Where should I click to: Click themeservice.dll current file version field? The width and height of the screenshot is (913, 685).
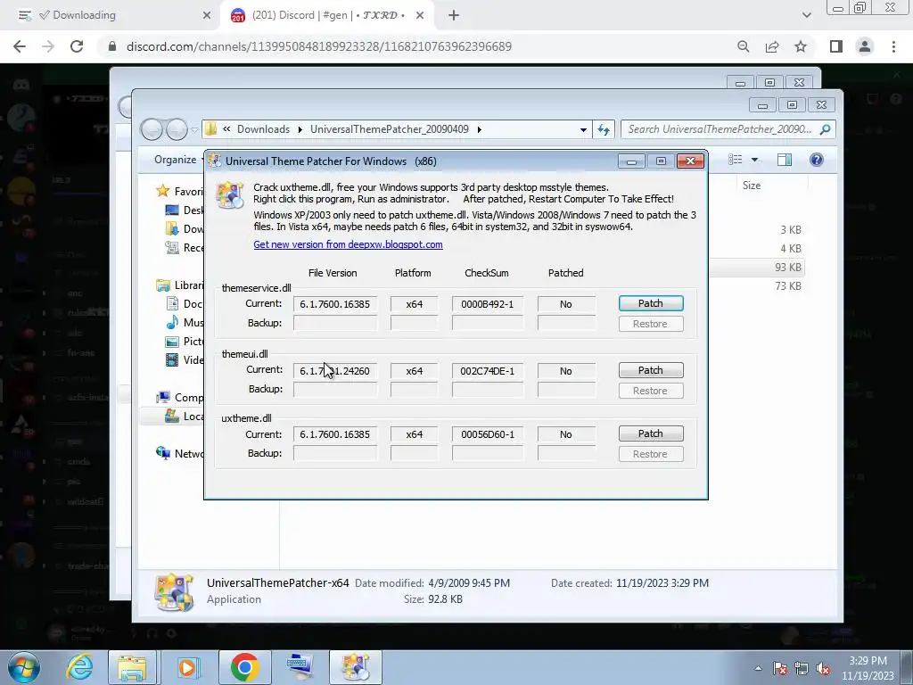pos(335,304)
